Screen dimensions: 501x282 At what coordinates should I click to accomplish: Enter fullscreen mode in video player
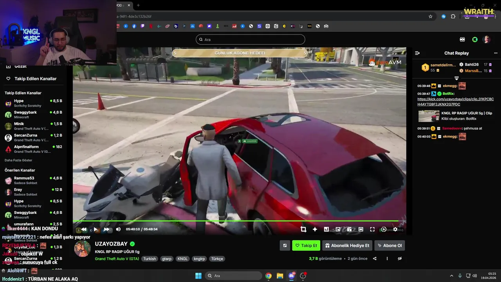tap(372, 229)
